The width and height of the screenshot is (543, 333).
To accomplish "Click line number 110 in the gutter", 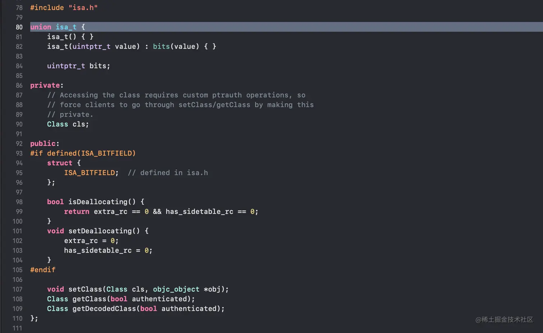I will coord(17,318).
